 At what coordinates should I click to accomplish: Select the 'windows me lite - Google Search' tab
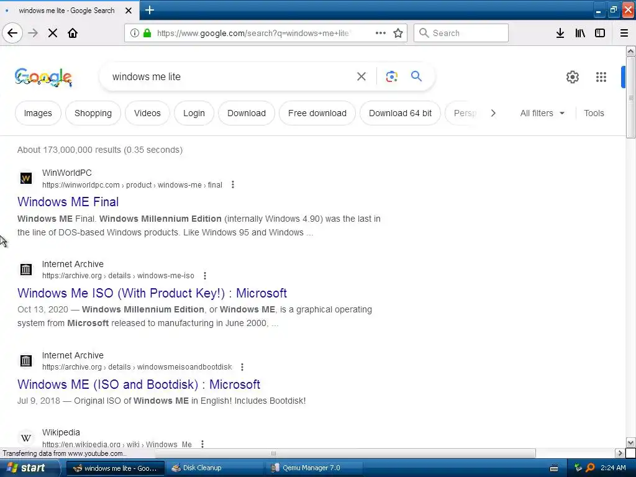(x=67, y=11)
